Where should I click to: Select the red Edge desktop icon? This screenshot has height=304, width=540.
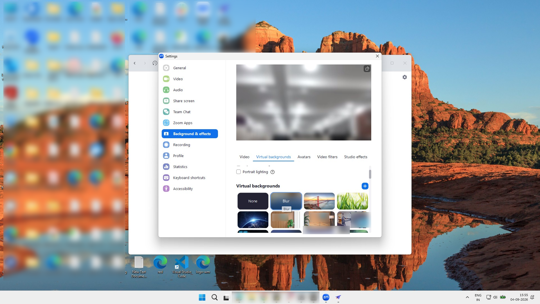[x=160, y=265]
